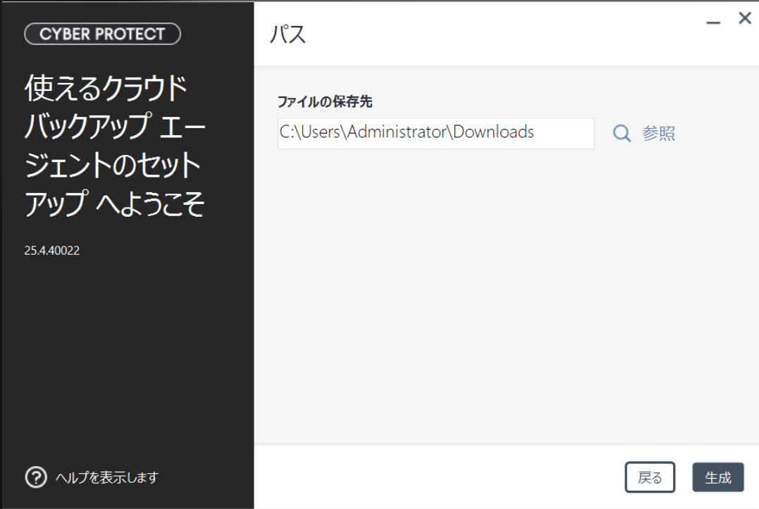Close the setup window
This screenshot has width=759, height=509.
pyautogui.click(x=745, y=18)
